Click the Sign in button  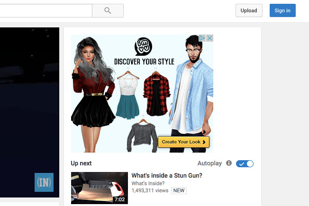282,10
